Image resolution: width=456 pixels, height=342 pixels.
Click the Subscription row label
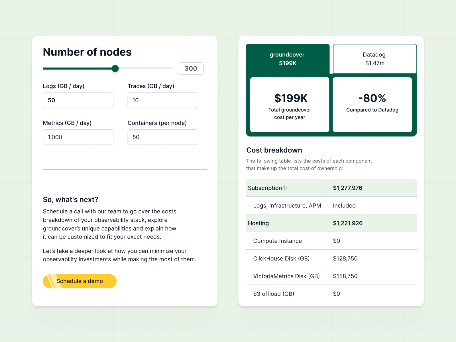click(x=265, y=188)
